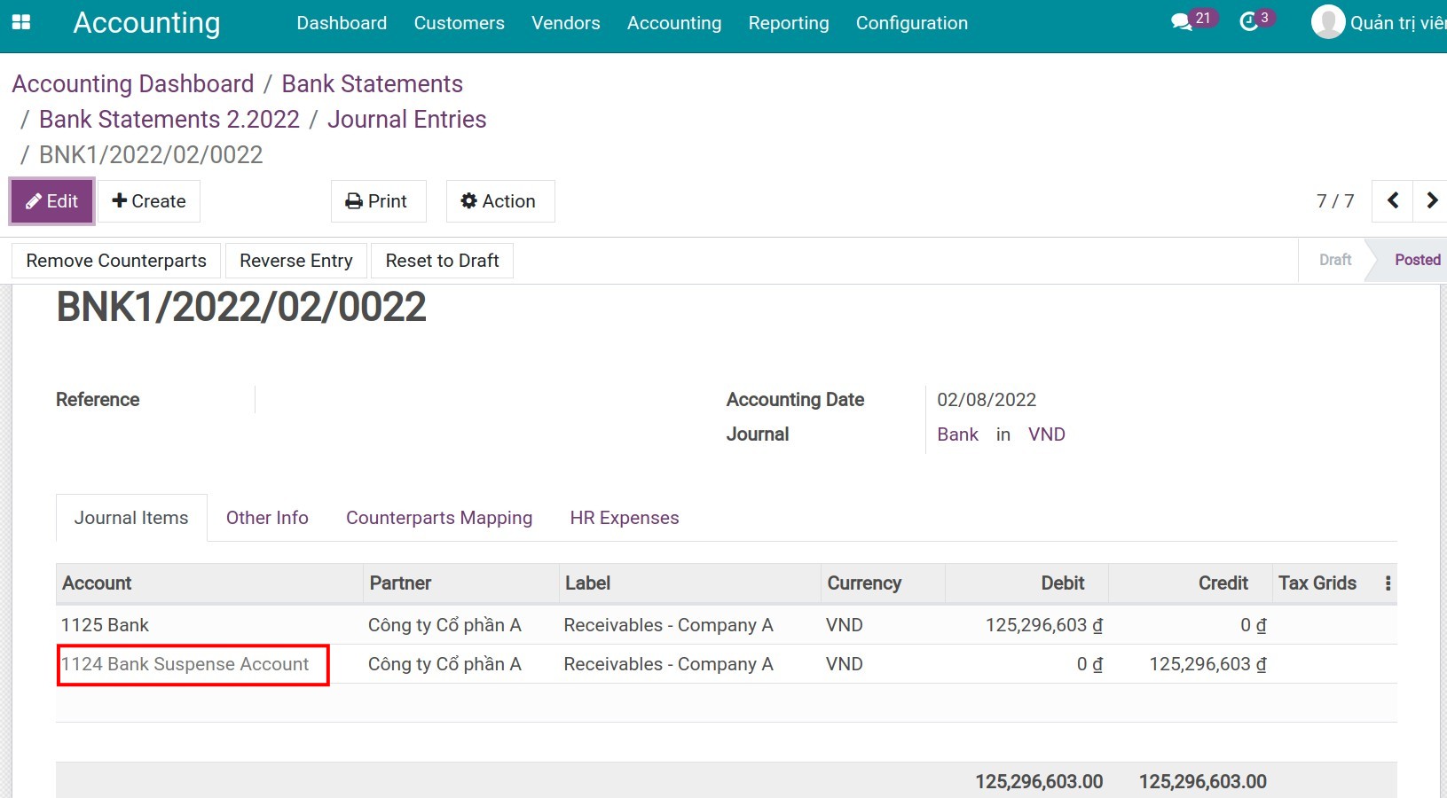Viewport: 1447px width, 798px height.
Task: Switch to Counterparts Mapping tab
Action: [439, 518]
